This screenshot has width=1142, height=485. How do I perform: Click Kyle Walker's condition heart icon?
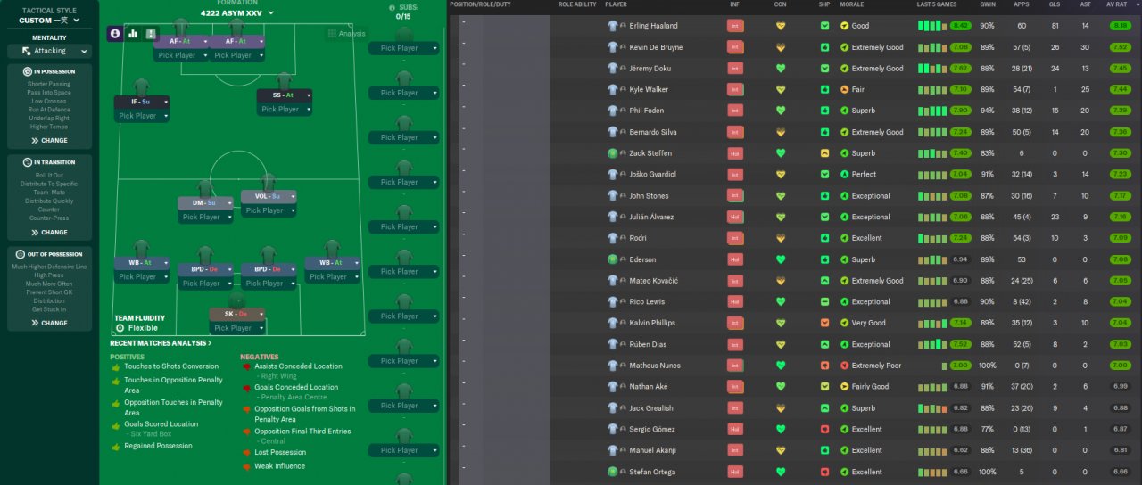click(x=781, y=90)
